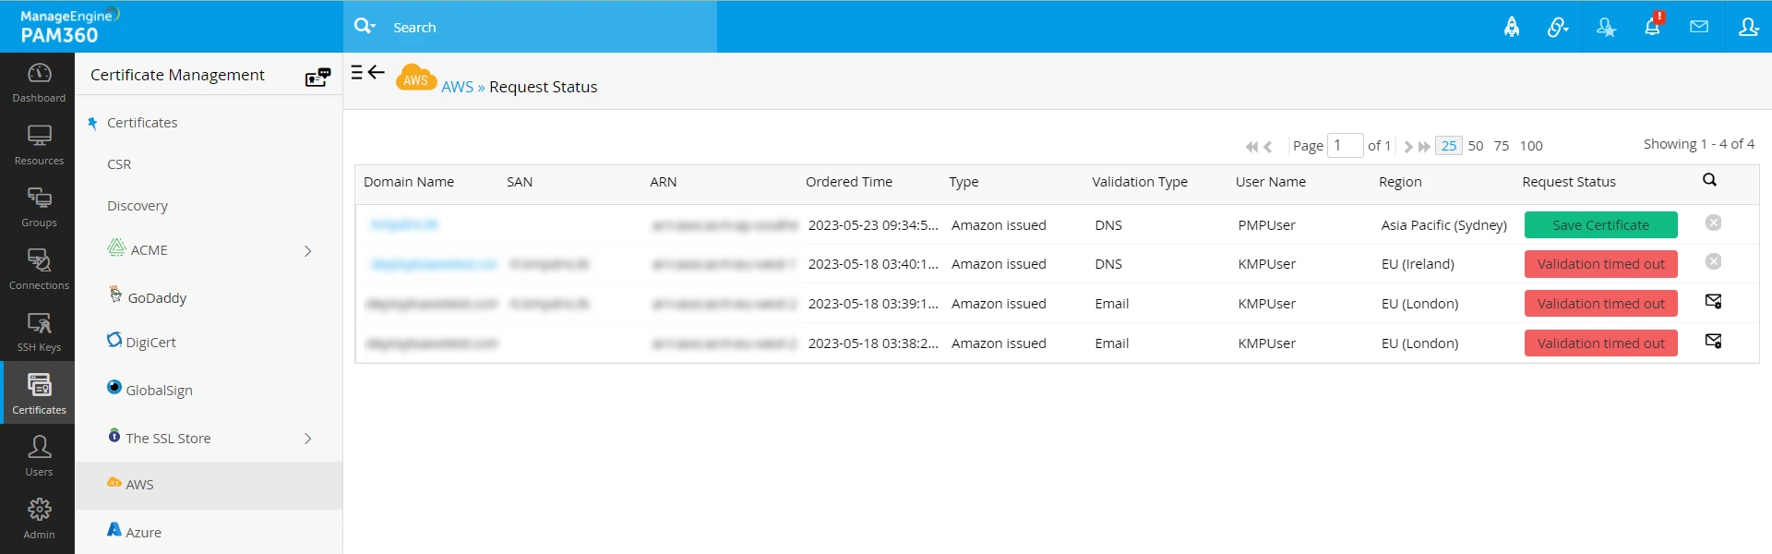Delete the Asia Pacific (Sydney) request row
Viewport: 1772px width, 554px height.
pos(1713,223)
